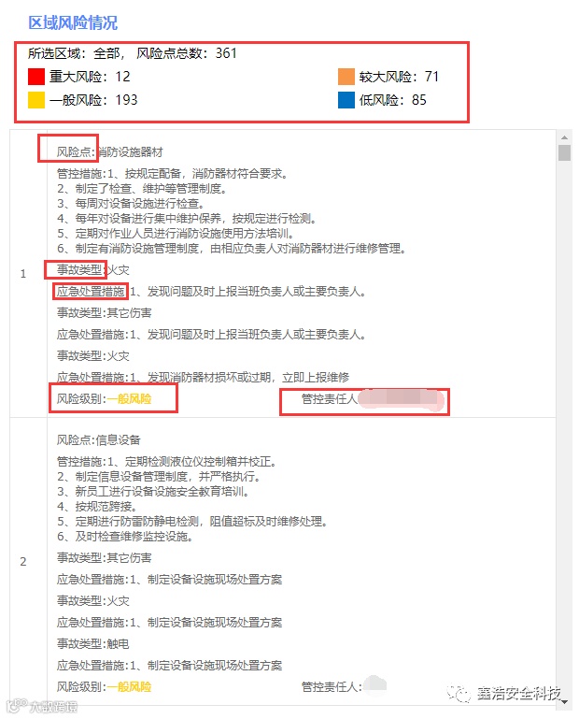Image resolution: width=579 pixels, height=719 pixels.
Task: Click the 区域风险情况 heading
Action: click(x=73, y=22)
